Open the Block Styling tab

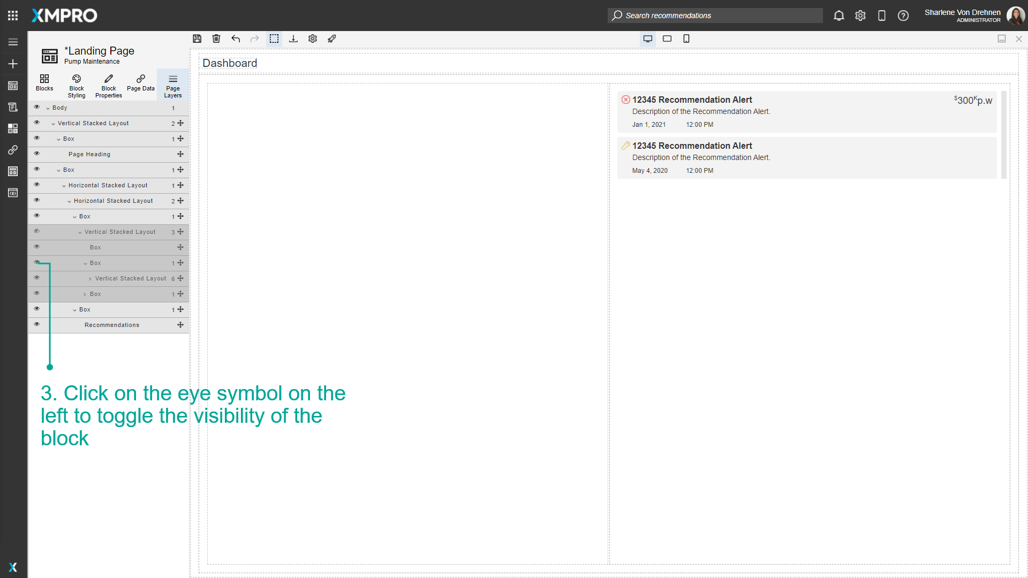tap(76, 85)
